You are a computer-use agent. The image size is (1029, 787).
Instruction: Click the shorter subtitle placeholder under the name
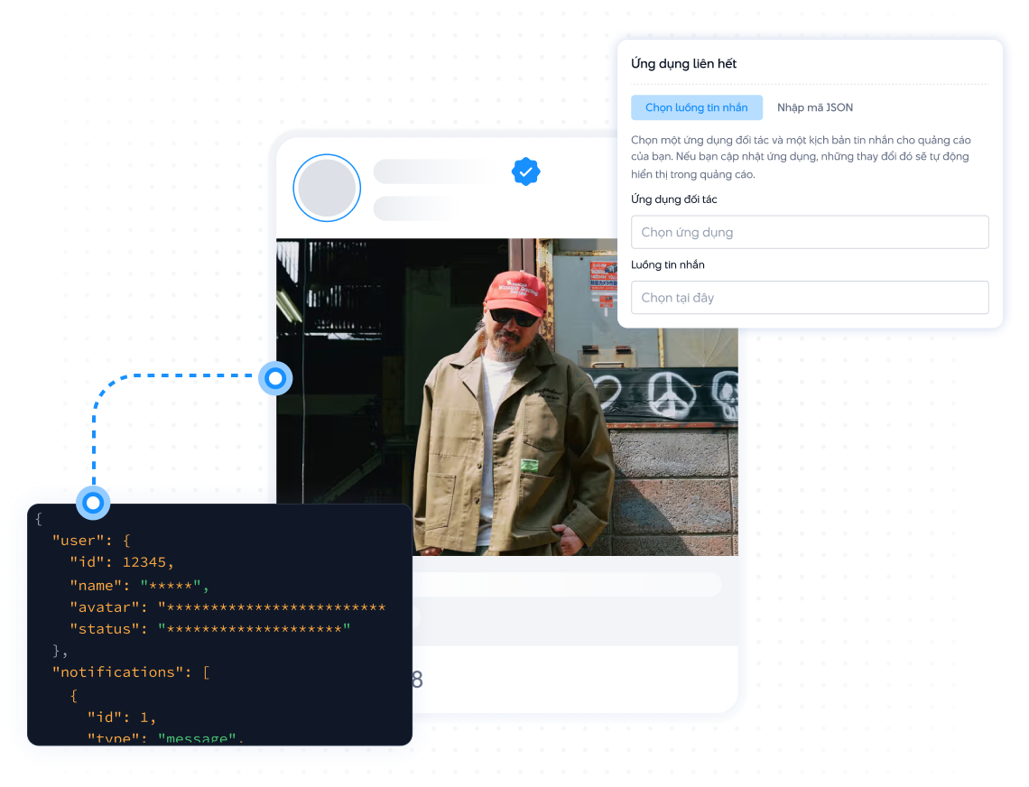tap(413, 208)
